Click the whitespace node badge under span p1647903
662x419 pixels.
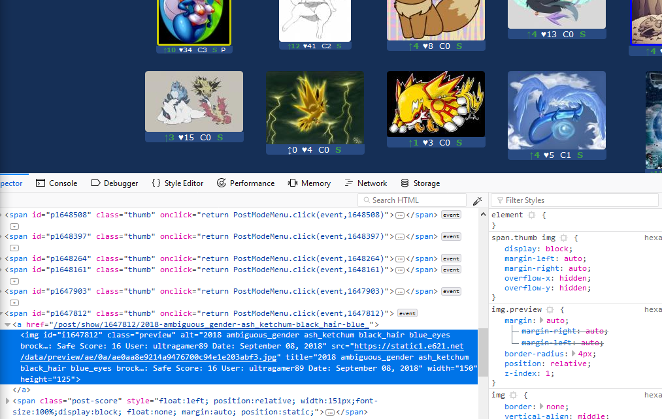[14, 303]
